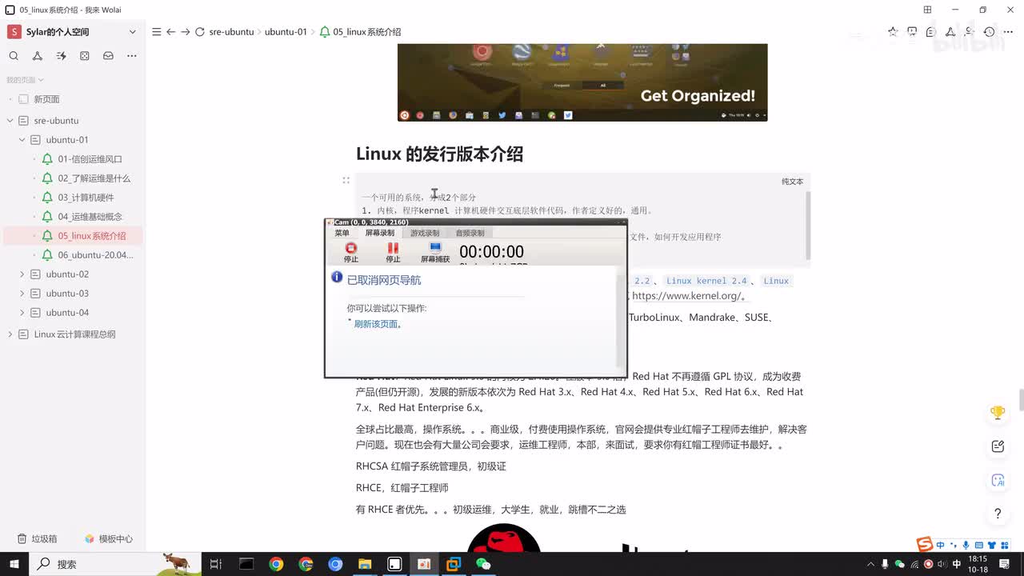Open the inbox tray icon in sidebar
Viewport: 1024px width, 576px height.
point(108,56)
